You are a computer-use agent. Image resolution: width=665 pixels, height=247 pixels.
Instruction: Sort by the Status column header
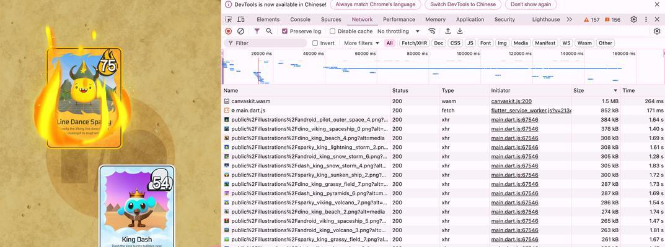[x=415, y=90]
